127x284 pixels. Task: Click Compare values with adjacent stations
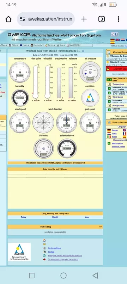tap(65, 255)
